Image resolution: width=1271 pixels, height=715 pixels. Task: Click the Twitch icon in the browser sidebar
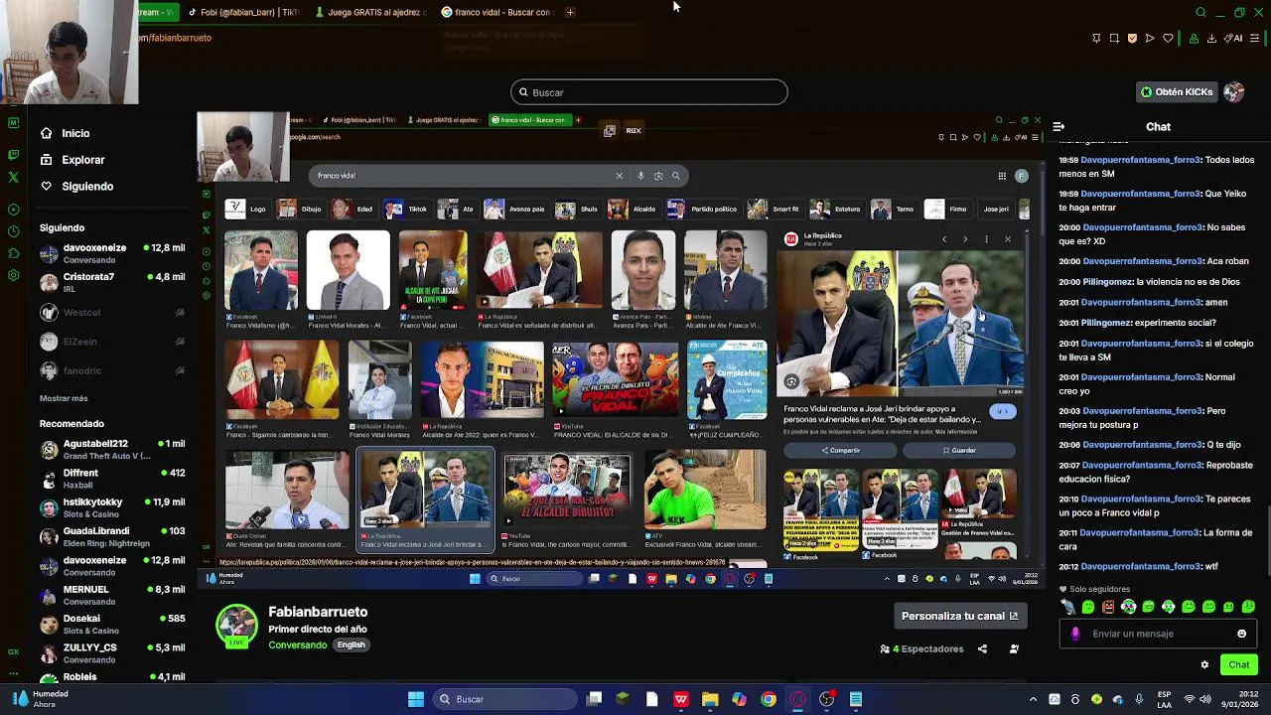[13, 155]
